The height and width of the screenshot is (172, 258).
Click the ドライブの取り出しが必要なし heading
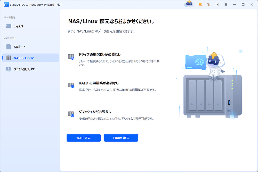[100, 54]
